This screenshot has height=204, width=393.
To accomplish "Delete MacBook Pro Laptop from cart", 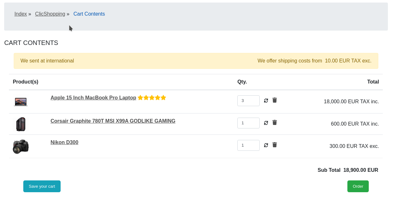I will pyautogui.click(x=275, y=100).
